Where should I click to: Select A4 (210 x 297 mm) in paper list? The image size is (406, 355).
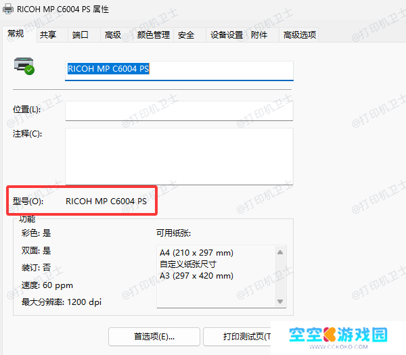[196, 252]
